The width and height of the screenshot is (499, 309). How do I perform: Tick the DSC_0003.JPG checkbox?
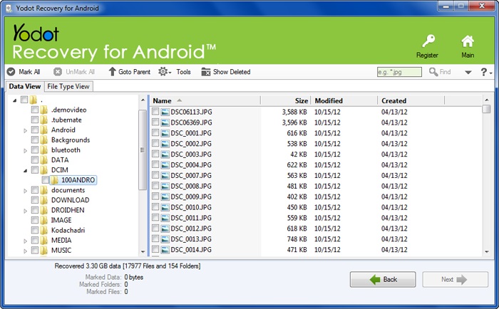(155, 154)
